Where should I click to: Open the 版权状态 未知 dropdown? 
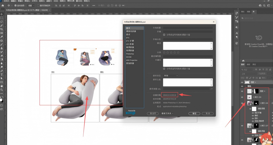(171, 76)
